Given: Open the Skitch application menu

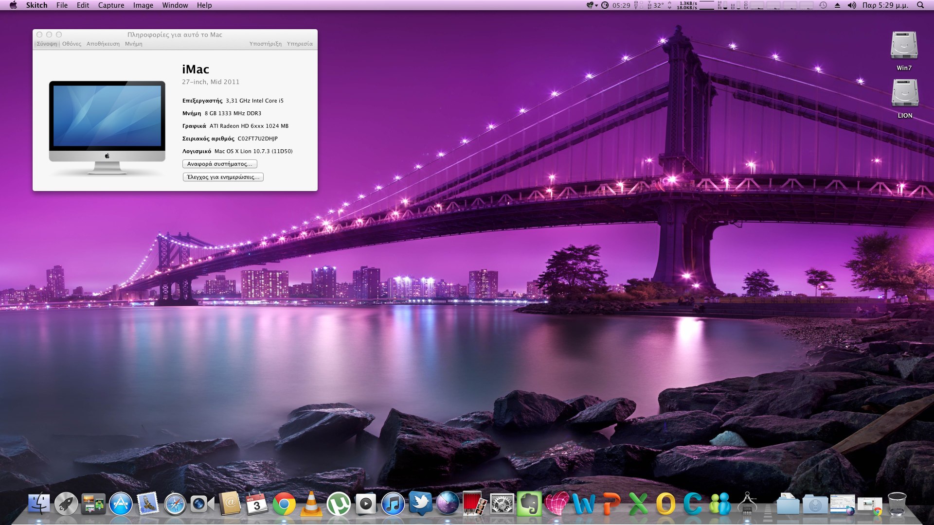Looking at the screenshot, I should click(x=36, y=5).
